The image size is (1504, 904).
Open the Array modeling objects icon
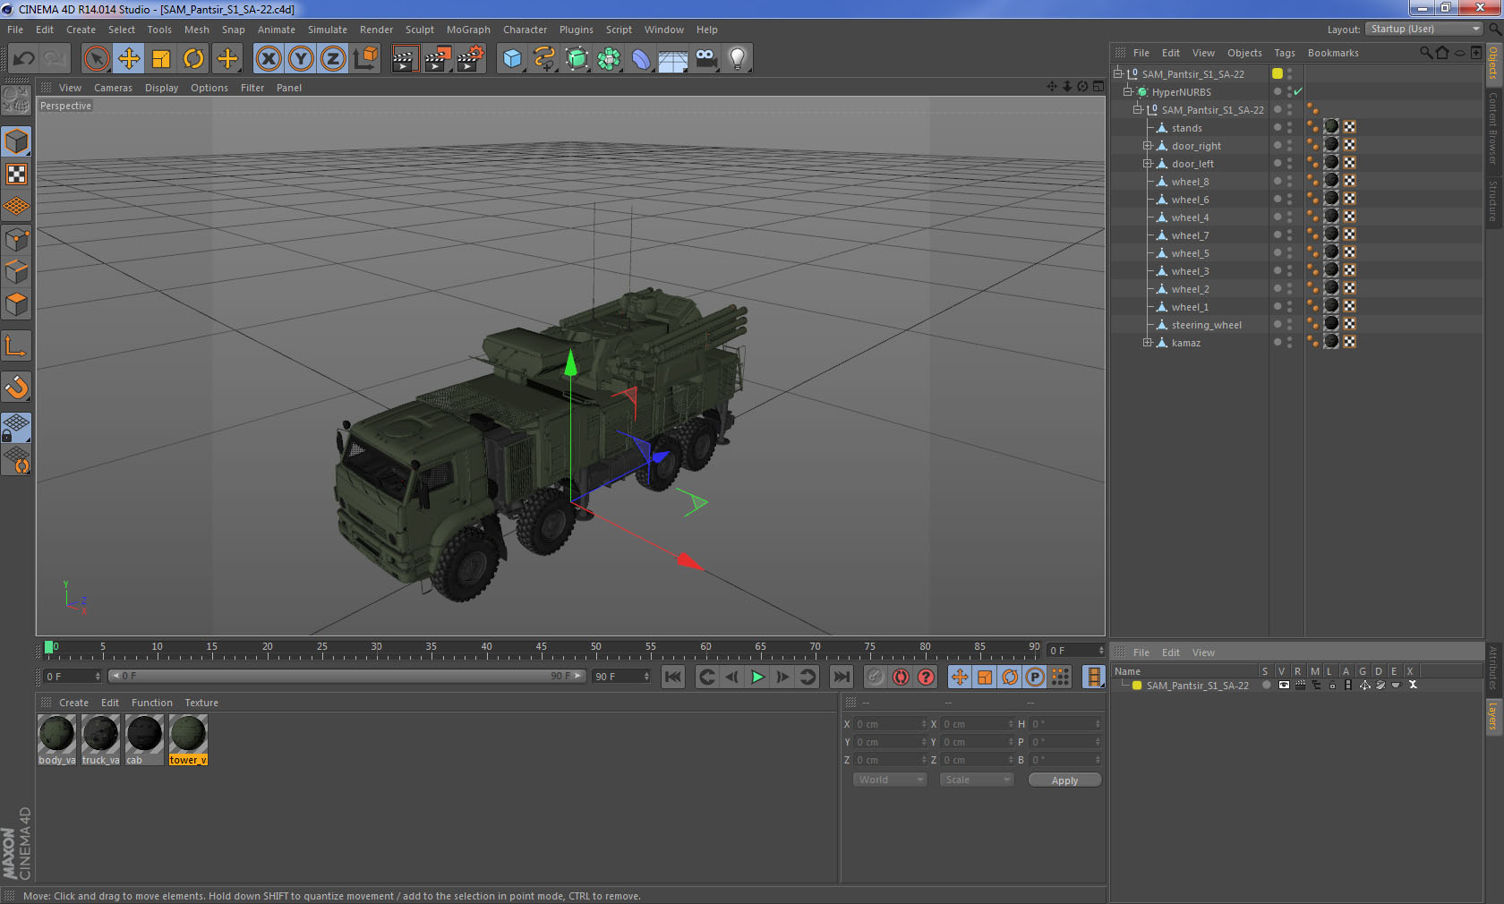(609, 59)
